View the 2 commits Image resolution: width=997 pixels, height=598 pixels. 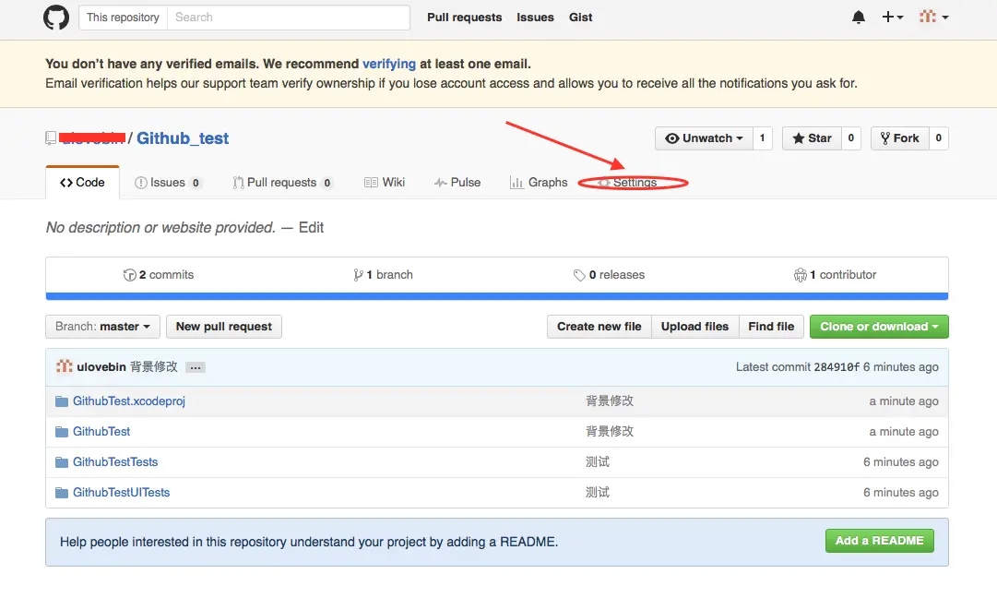(x=159, y=275)
